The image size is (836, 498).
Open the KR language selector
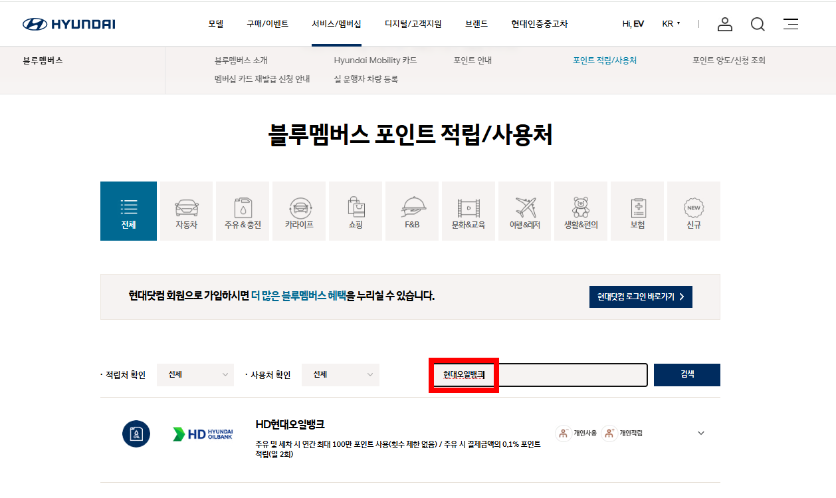pyautogui.click(x=671, y=24)
